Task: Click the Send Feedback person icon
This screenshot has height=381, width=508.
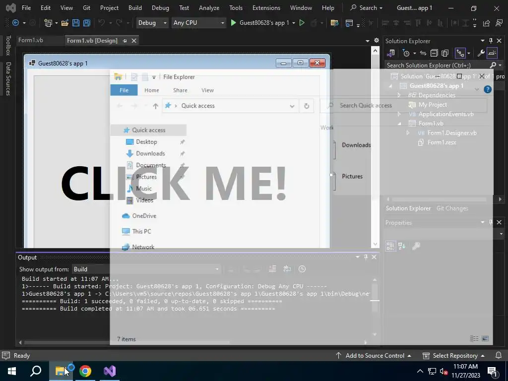Action: (x=499, y=23)
